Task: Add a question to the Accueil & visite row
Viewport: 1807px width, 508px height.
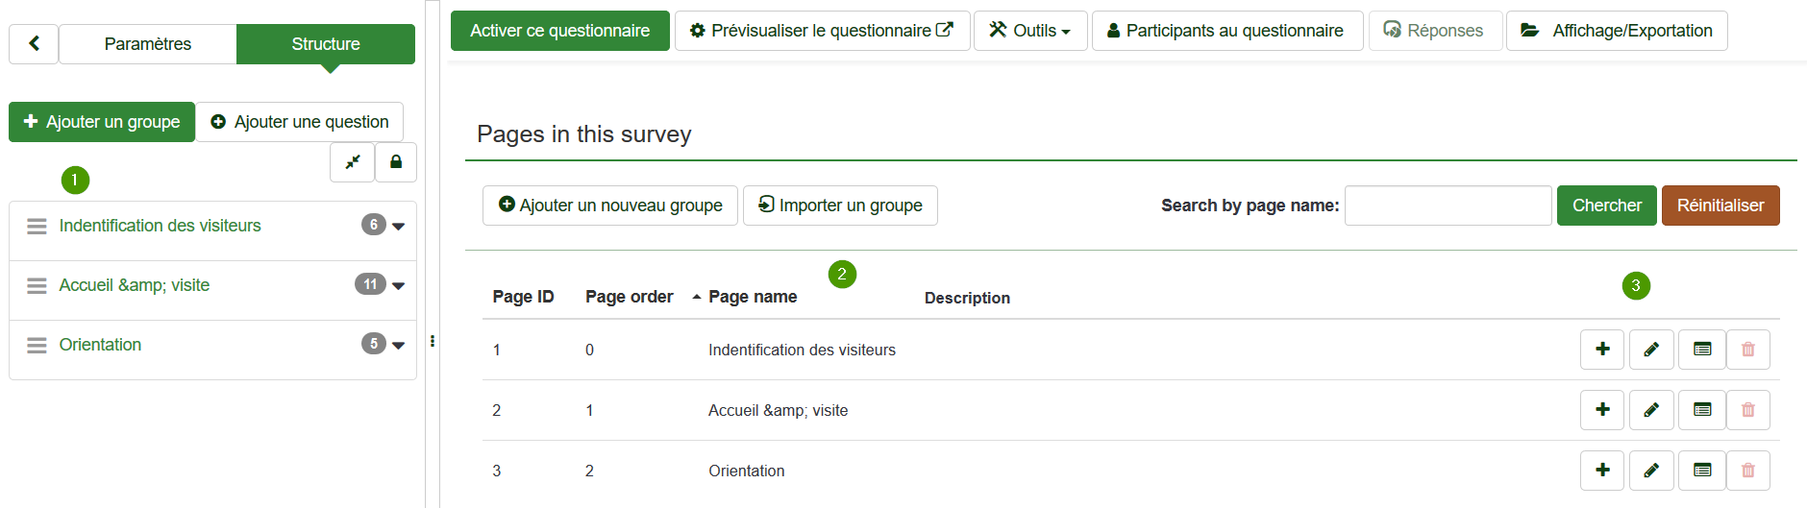Action: pyautogui.click(x=1602, y=410)
